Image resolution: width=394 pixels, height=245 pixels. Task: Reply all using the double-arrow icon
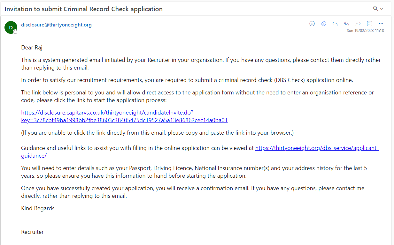pyautogui.click(x=346, y=24)
